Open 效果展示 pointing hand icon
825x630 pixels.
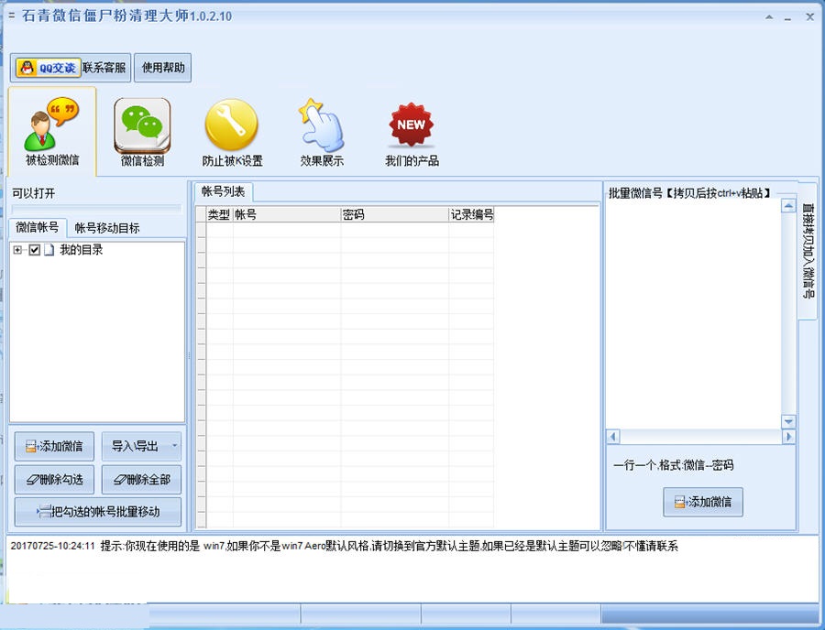point(322,131)
